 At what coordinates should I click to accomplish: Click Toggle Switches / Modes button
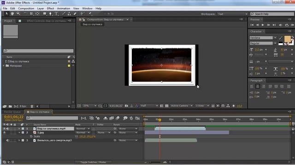[93, 162]
